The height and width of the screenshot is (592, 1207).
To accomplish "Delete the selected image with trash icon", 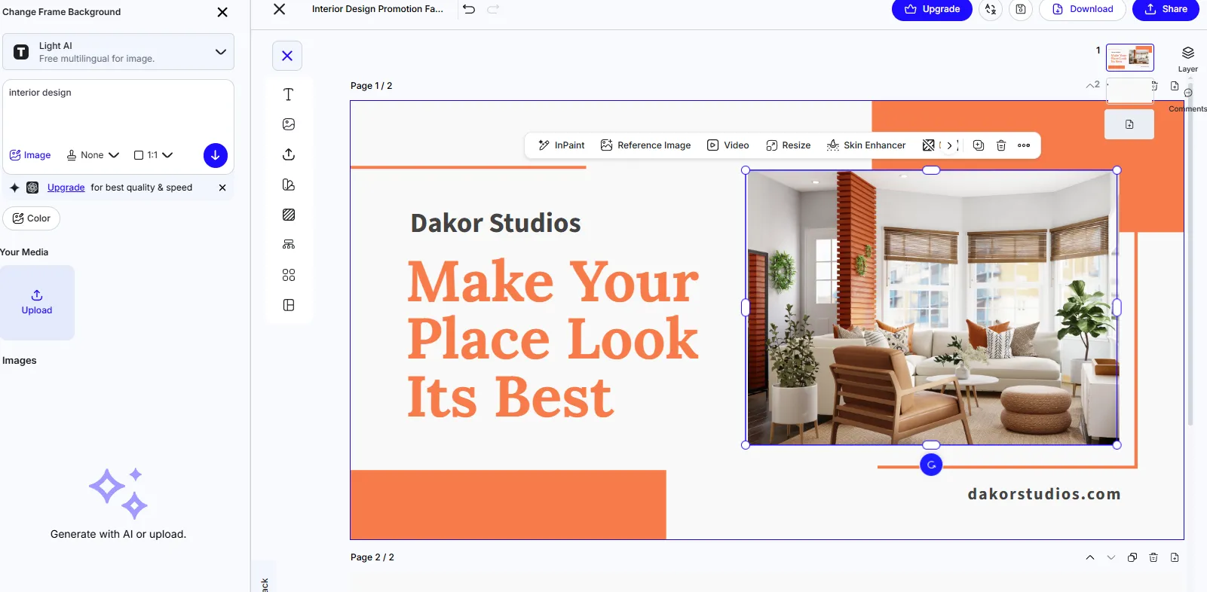I will coord(1001,145).
